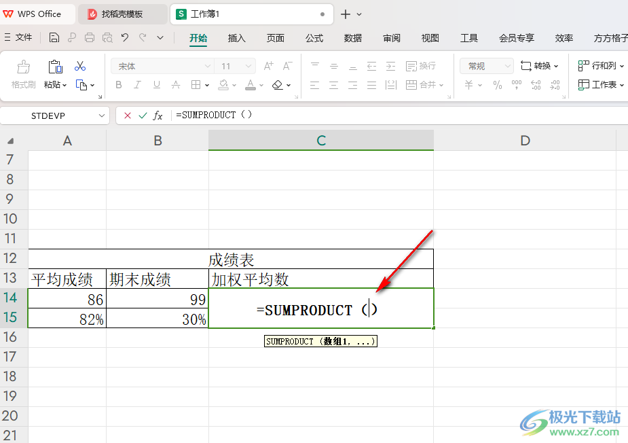Select column D header

click(x=525, y=141)
